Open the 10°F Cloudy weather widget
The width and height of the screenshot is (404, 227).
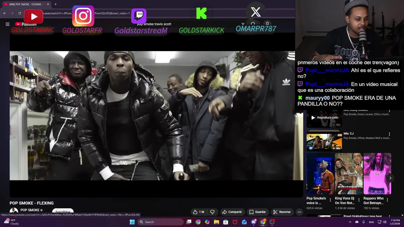pyautogui.click(x=11, y=222)
